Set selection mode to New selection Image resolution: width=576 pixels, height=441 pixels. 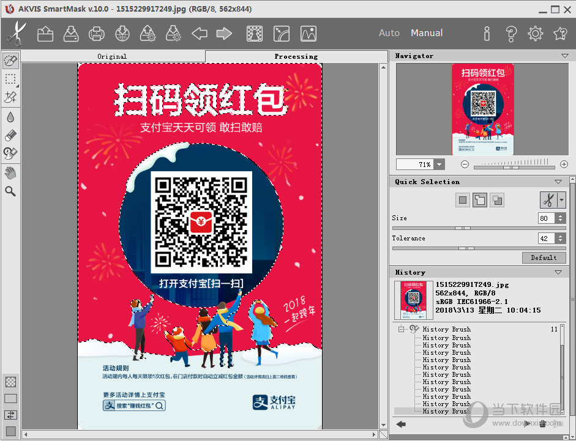click(463, 200)
